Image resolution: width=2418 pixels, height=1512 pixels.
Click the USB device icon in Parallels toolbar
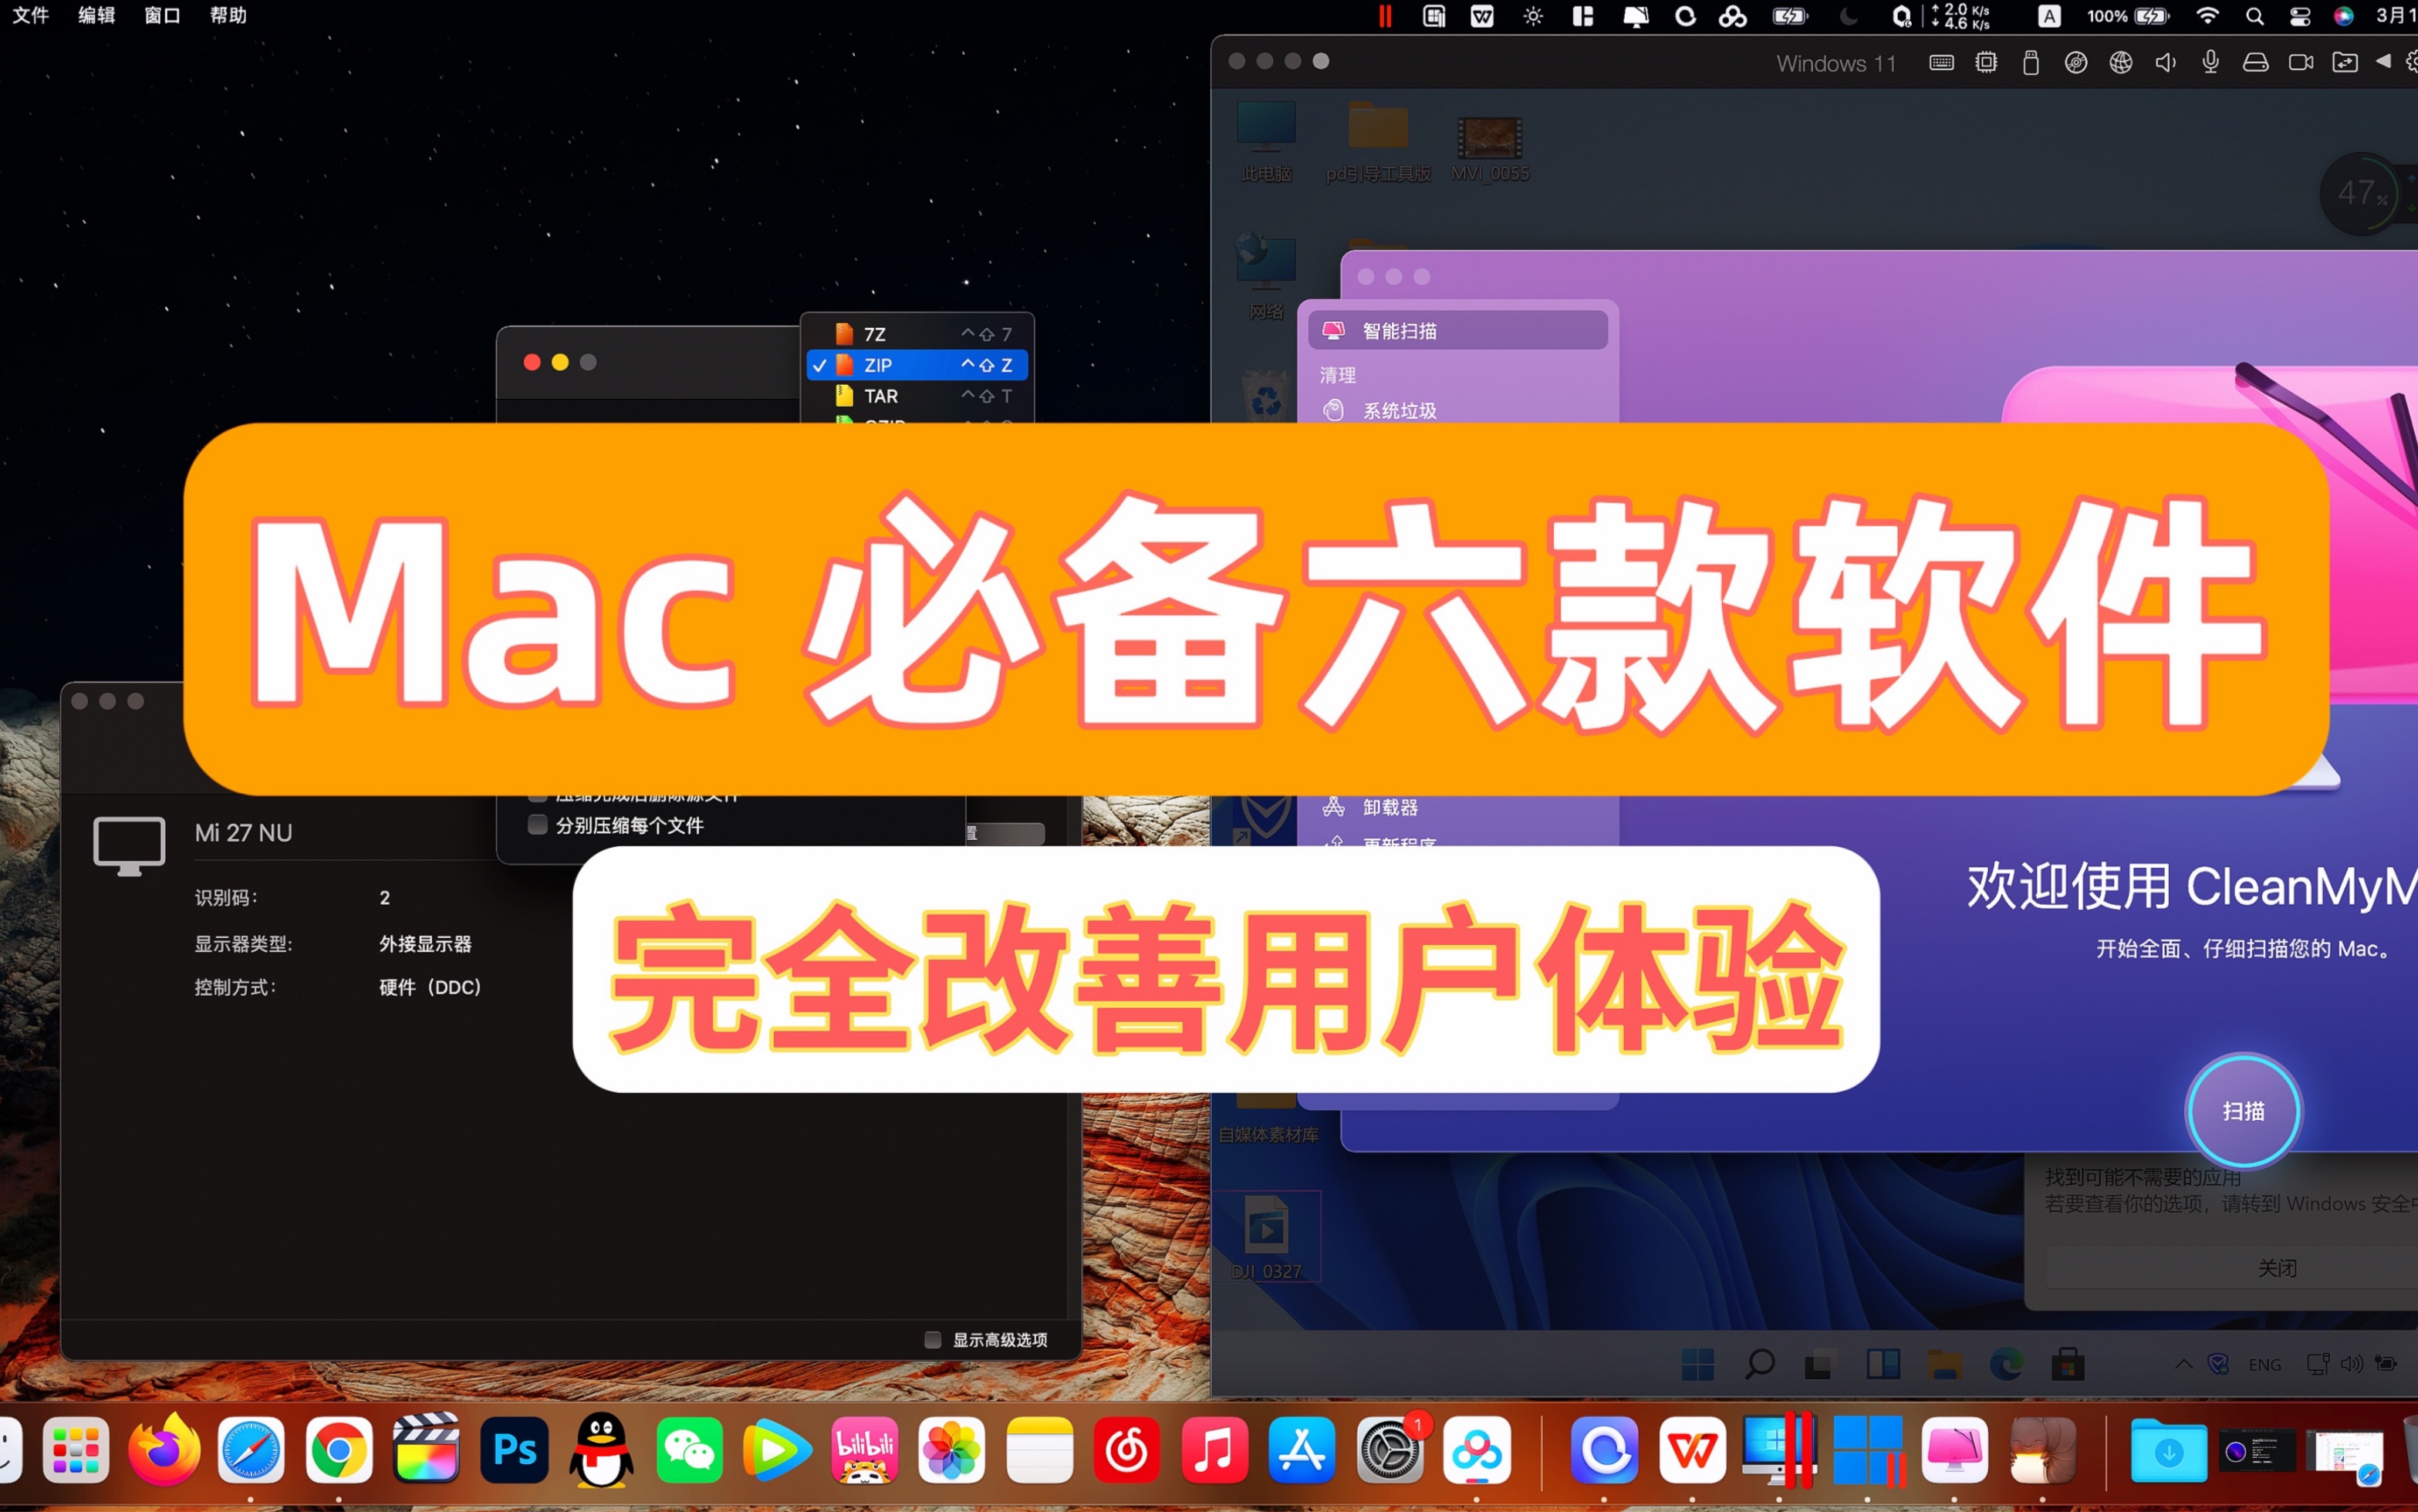tap(2030, 63)
